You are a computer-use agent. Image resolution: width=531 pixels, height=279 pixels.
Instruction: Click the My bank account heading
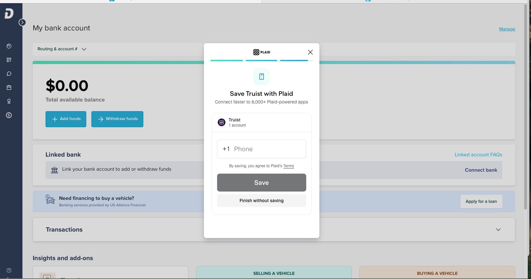[x=61, y=28]
